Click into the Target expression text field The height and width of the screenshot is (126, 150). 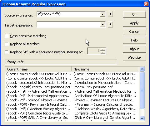pos(68,25)
